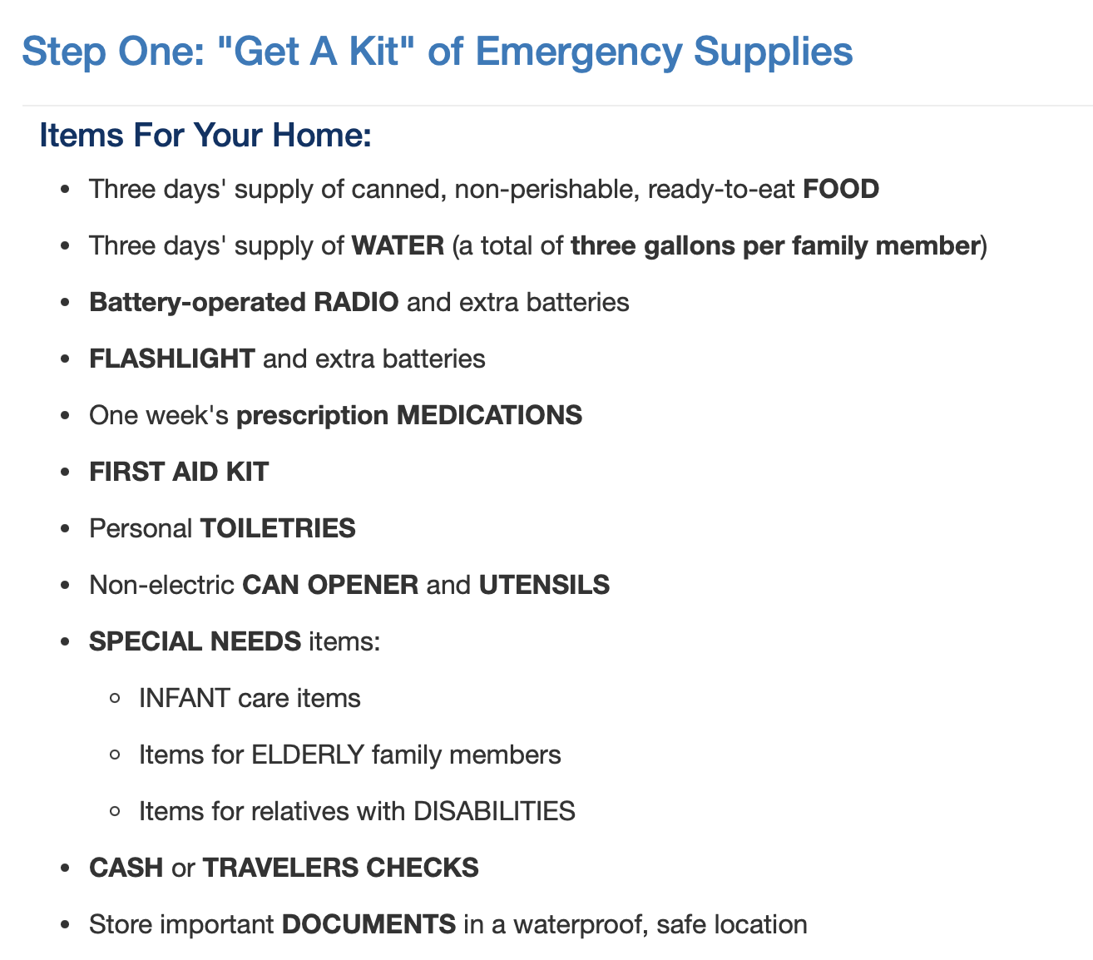Click the bold word TOILETRIES
The image size is (1093, 960).
[x=278, y=528]
